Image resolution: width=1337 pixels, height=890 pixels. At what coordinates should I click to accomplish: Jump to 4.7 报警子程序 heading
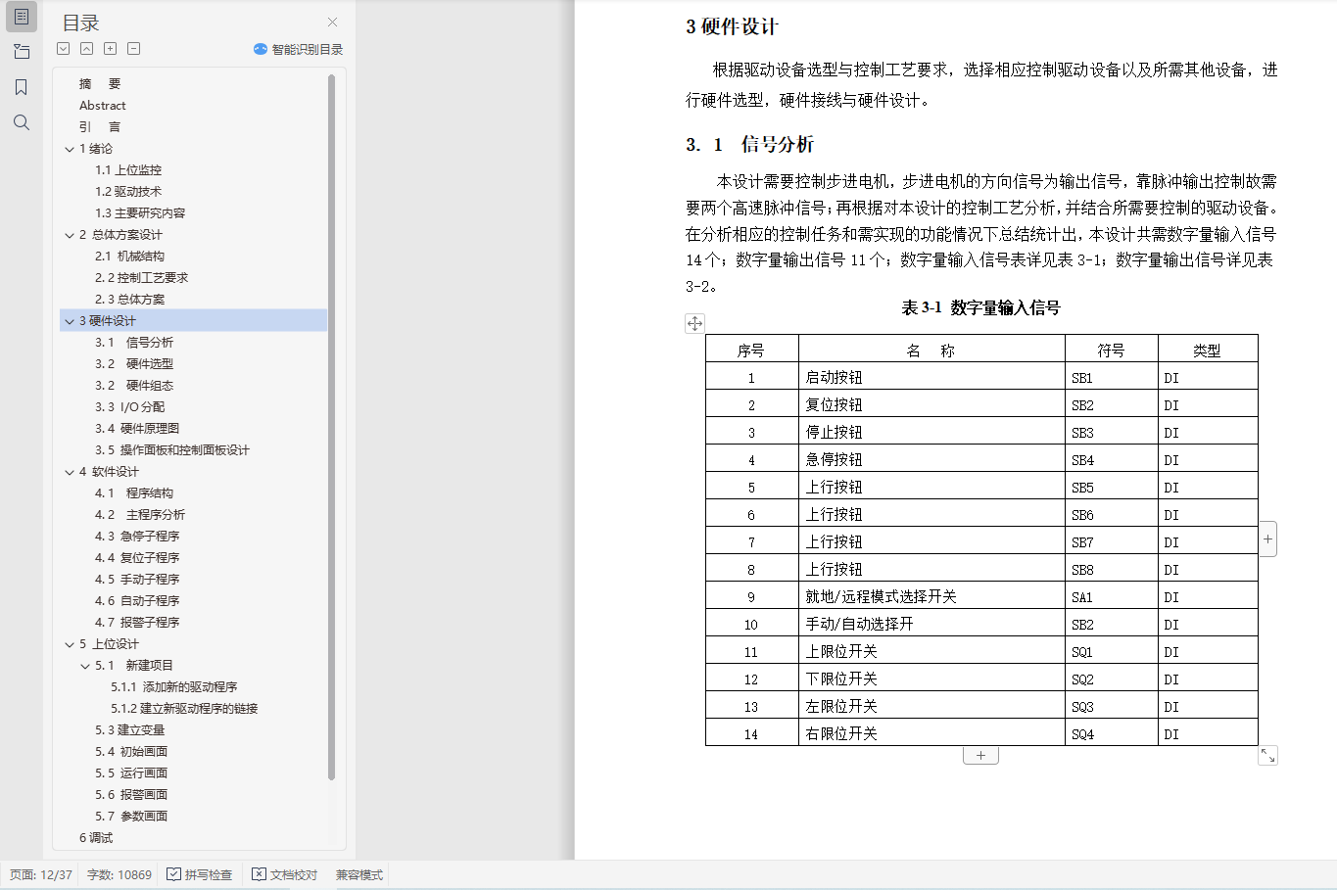[137, 623]
